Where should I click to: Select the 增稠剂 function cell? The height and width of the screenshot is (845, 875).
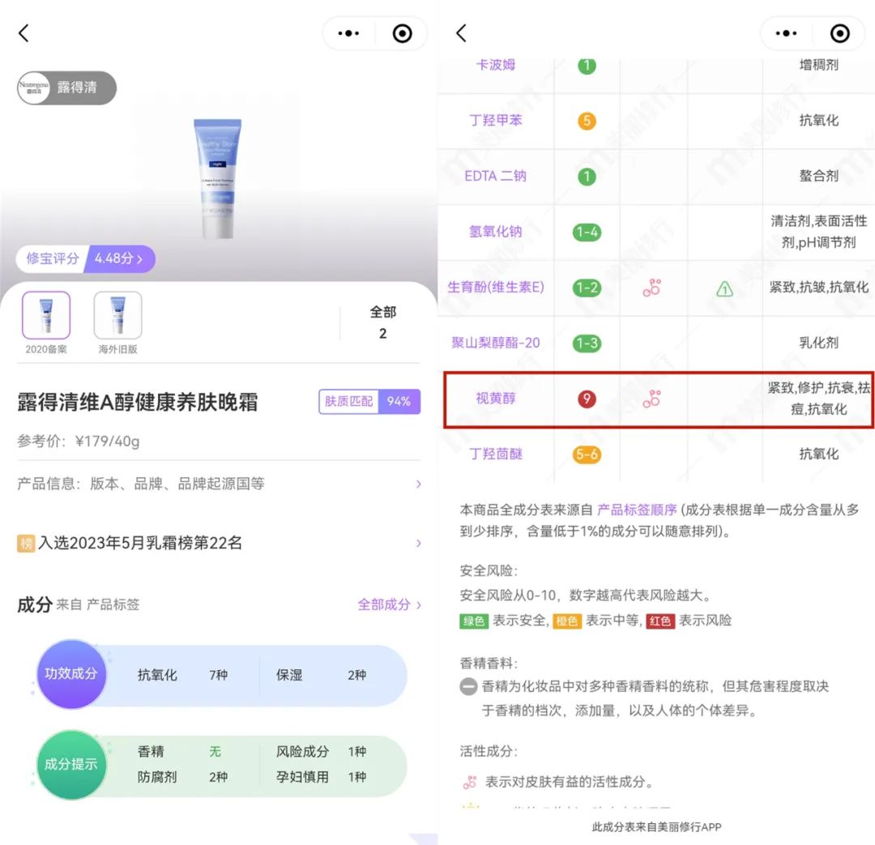pyautogui.click(x=818, y=65)
